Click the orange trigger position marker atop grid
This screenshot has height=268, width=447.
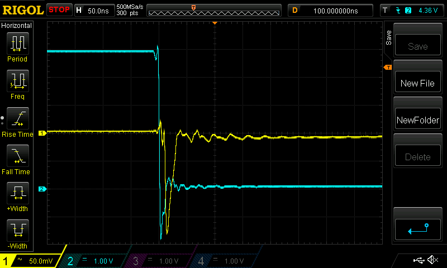tap(215, 23)
